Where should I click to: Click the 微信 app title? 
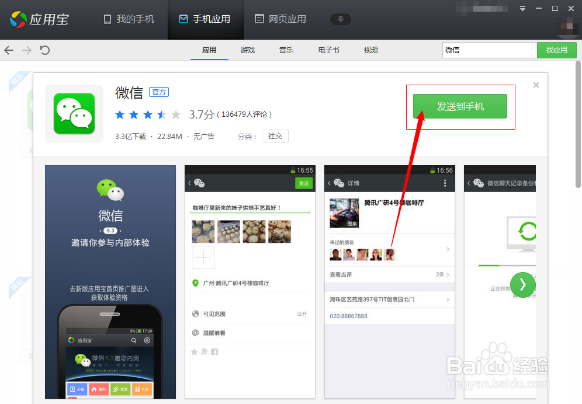129,93
